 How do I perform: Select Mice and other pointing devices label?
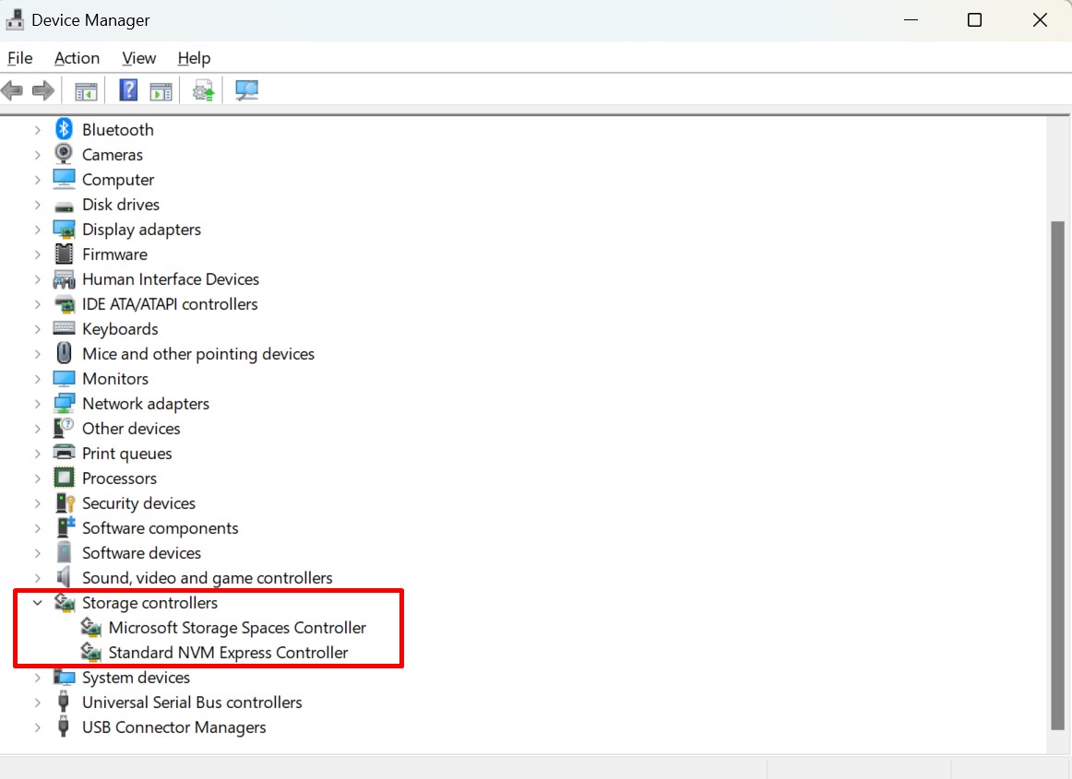click(198, 354)
